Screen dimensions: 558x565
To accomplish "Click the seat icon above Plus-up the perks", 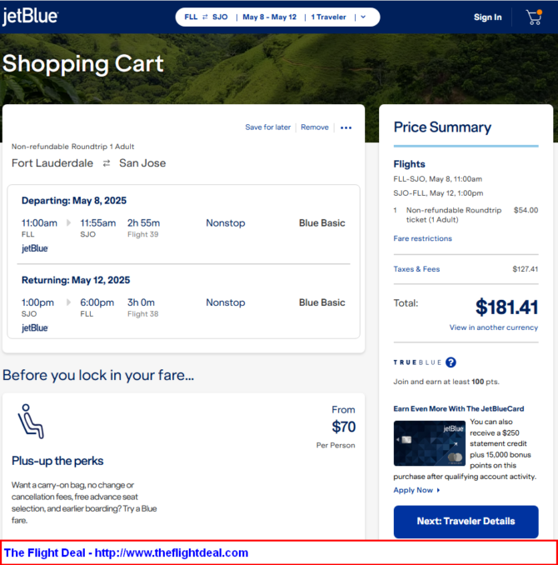I will coord(30,421).
